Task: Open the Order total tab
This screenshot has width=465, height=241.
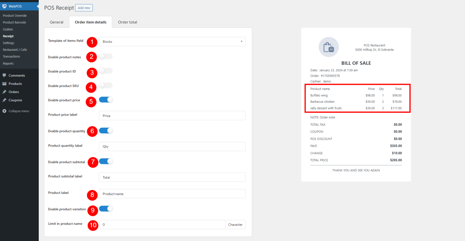Action: point(127,22)
